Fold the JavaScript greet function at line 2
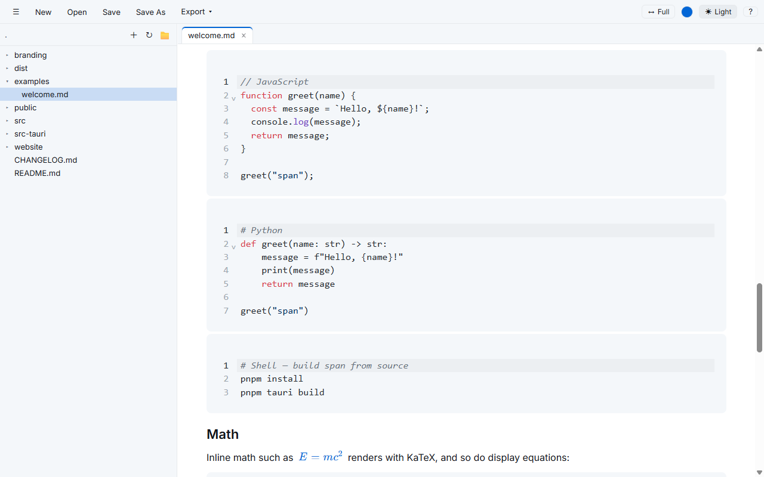The width and height of the screenshot is (764, 477). (233, 97)
